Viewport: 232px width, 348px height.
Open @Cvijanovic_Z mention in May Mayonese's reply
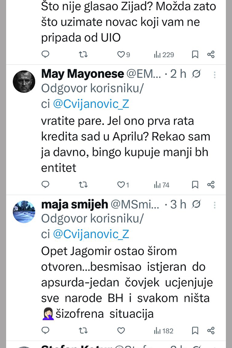click(90, 104)
